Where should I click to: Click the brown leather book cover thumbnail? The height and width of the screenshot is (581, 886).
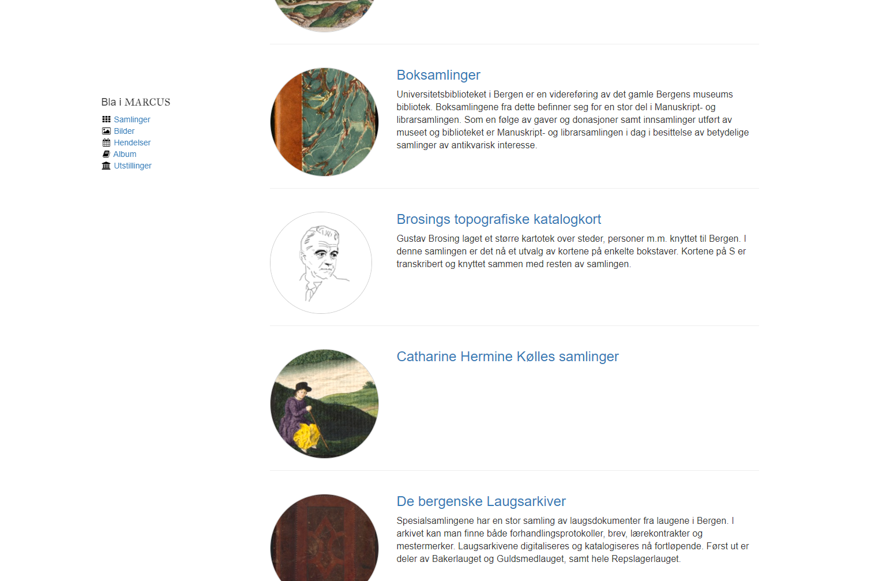pyautogui.click(x=324, y=538)
